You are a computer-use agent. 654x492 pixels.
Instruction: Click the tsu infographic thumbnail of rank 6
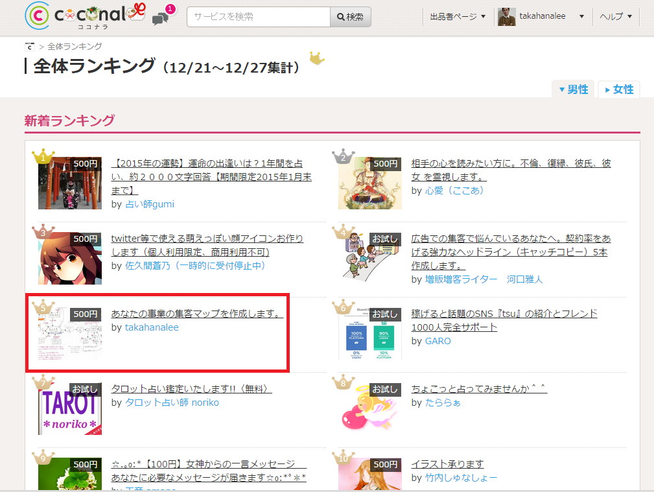[370, 333]
